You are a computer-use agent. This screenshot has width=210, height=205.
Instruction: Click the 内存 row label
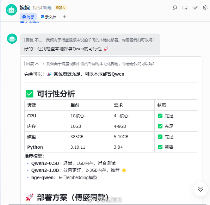point(32,126)
